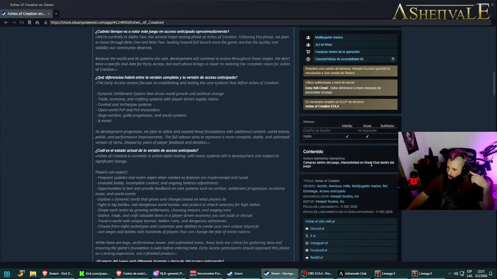Viewport: 497px width, 279px height.
Task: Click the JcJ en línea icon
Action: (308, 45)
